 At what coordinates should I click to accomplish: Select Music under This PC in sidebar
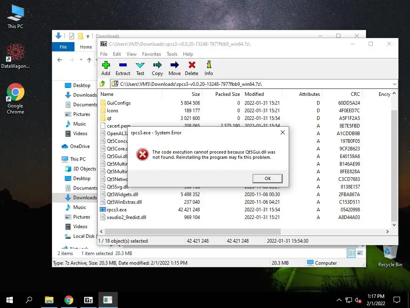76,207
